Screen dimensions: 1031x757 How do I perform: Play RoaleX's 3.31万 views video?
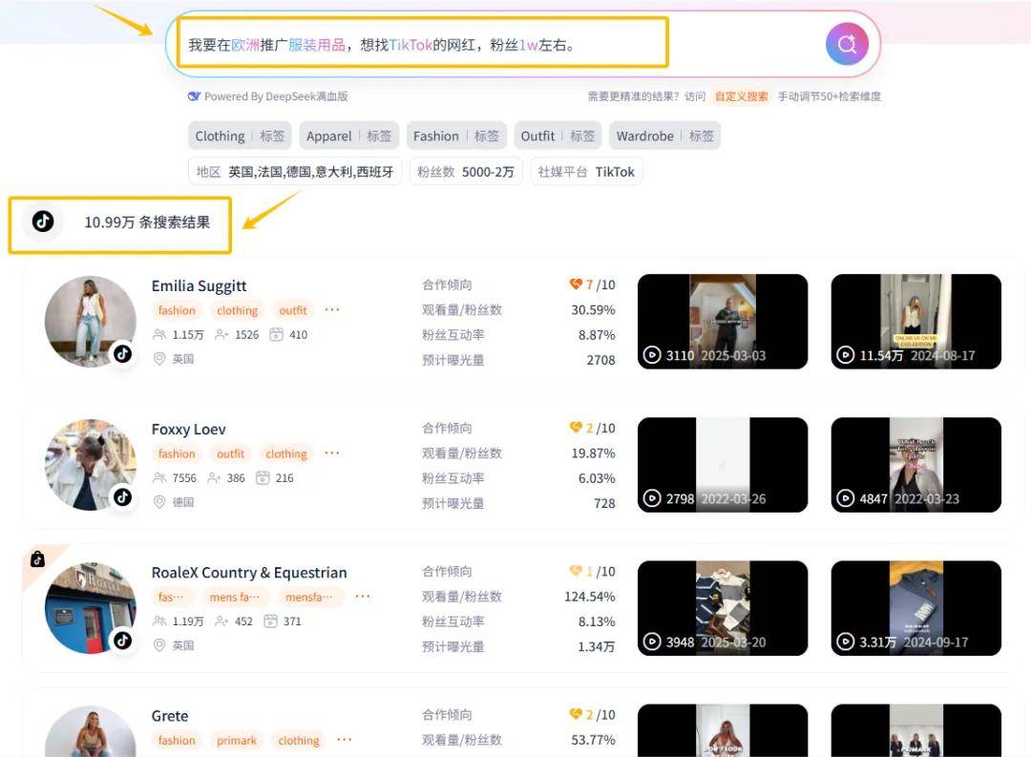915,608
